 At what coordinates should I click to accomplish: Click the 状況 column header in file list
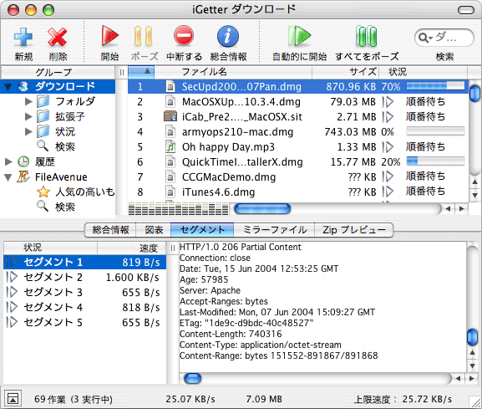pos(424,72)
